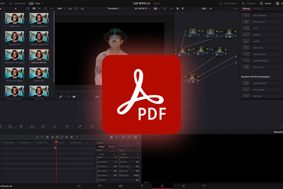Click the play reverse button in transport
The width and height of the screenshot is (283, 189).
click(x=52, y=137)
